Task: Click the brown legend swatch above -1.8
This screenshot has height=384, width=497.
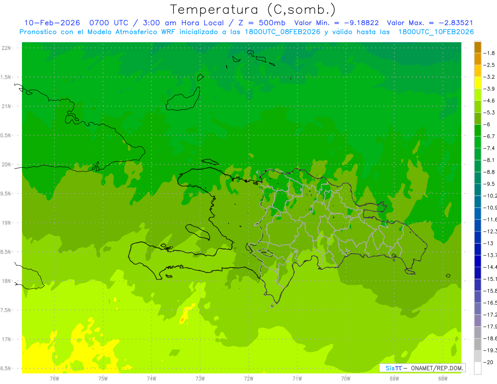Action: pos(478,47)
